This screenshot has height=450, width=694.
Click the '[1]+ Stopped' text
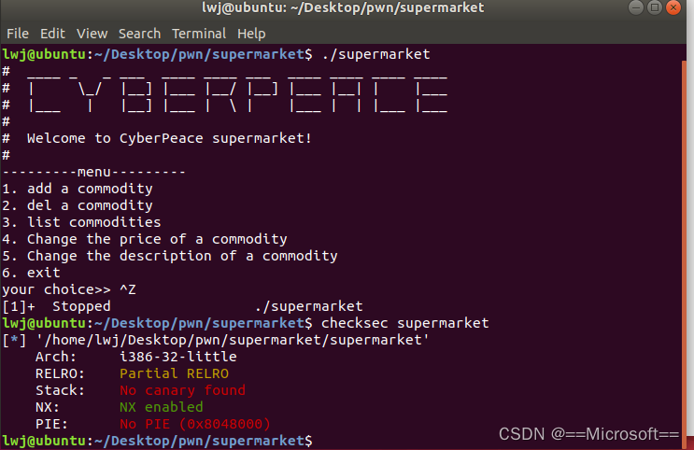pyautogui.click(x=56, y=306)
